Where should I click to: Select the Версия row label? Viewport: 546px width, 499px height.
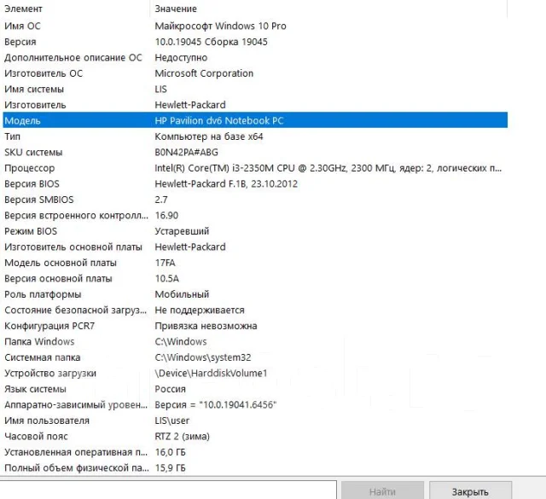point(20,42)
